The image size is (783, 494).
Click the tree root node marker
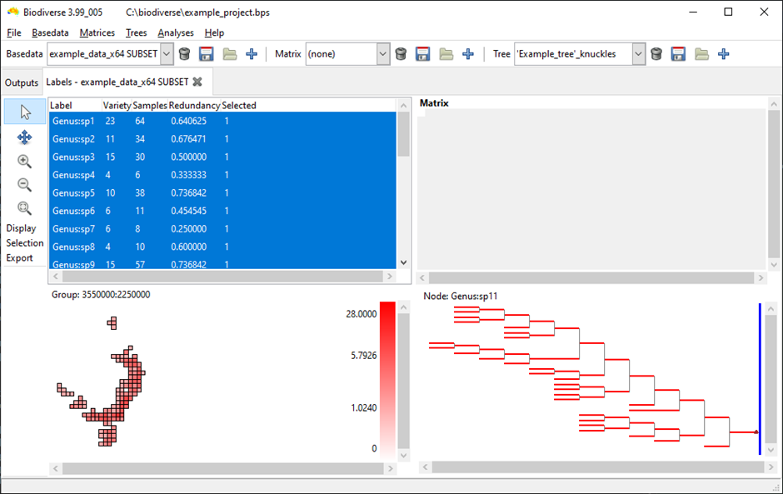point(756,432)
